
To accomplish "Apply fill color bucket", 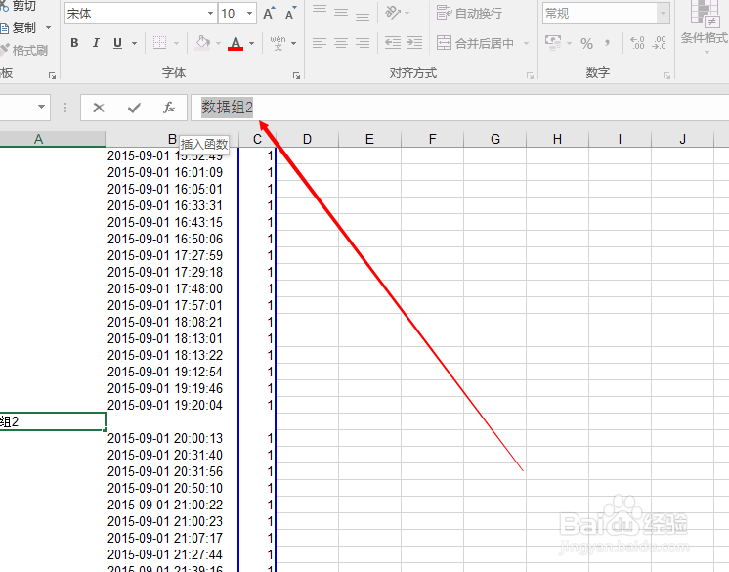I will [202, 43].
